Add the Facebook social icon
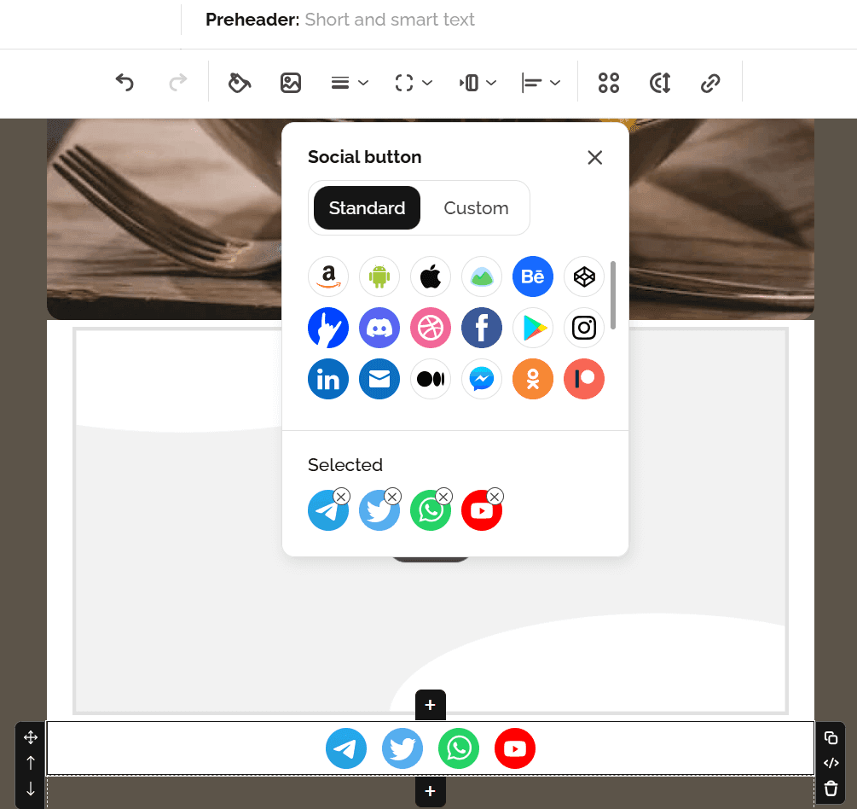Screen dimensions: 857x809 pyautogui.click(x=482, y=328)
